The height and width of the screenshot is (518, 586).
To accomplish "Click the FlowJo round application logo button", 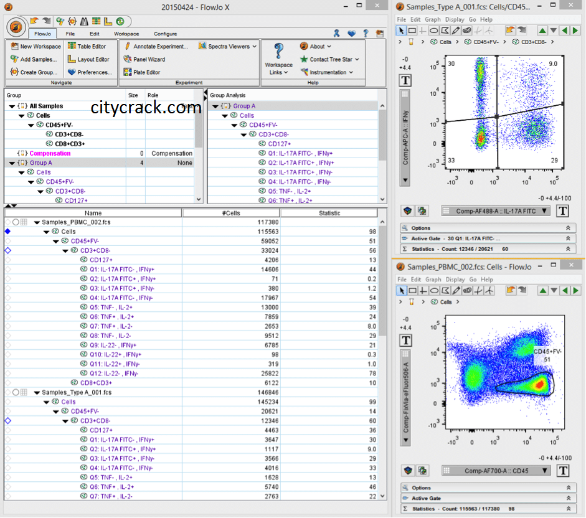I will 16,27.
